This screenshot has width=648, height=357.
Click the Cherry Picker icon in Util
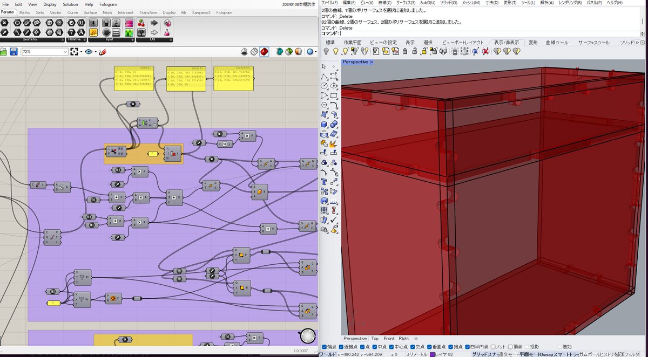(141, 23)
